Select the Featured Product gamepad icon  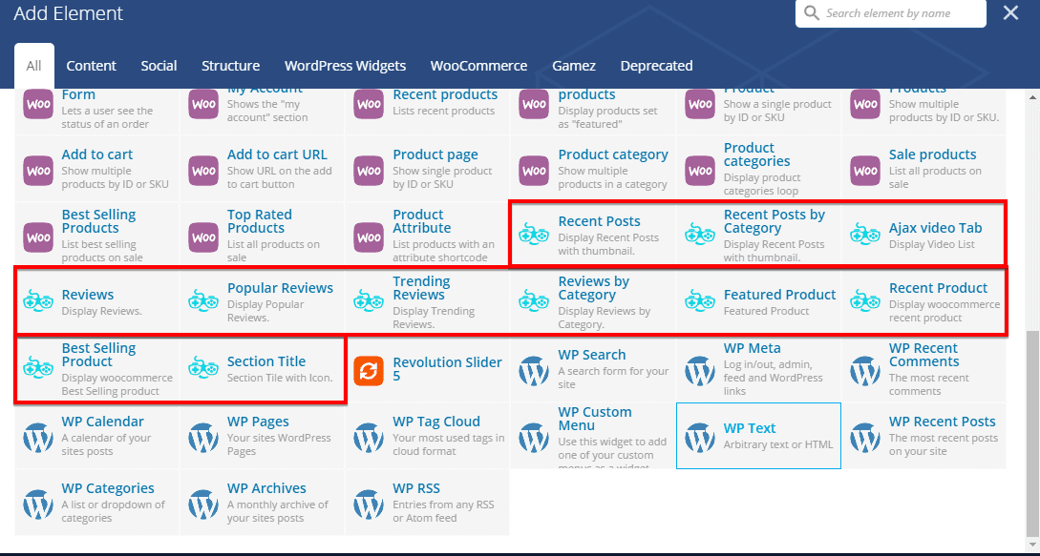click(700, 301)
